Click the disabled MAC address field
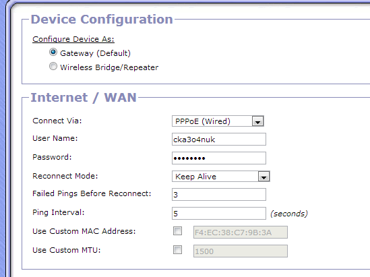370x277 pixels. click(241, 232)
